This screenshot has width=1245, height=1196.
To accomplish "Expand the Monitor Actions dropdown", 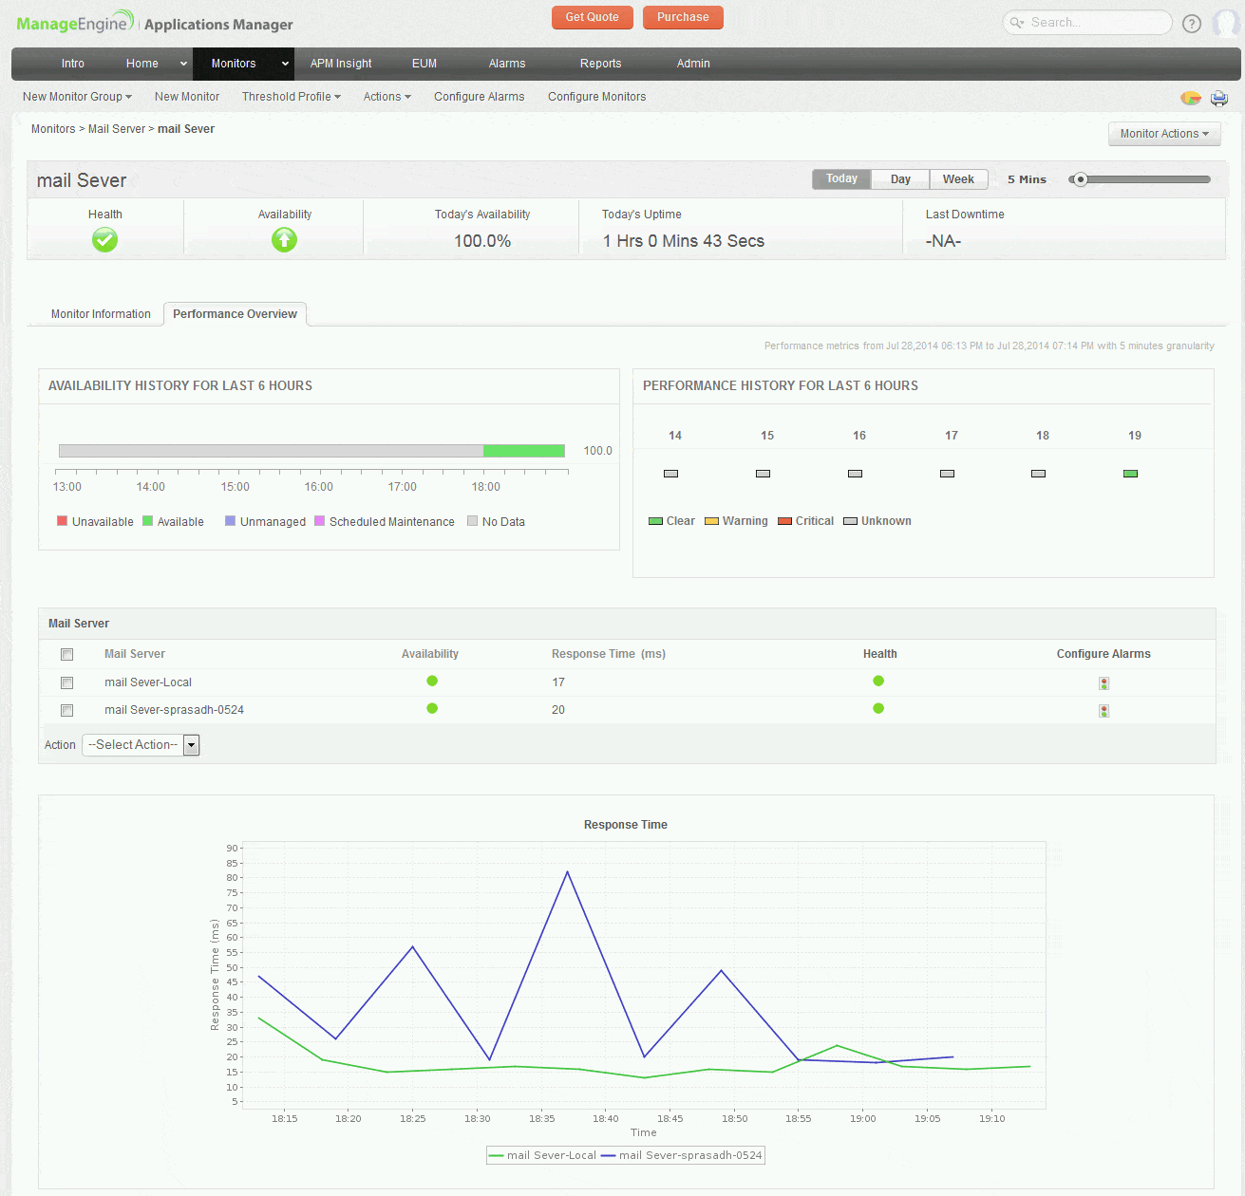I will (1164, 134).
